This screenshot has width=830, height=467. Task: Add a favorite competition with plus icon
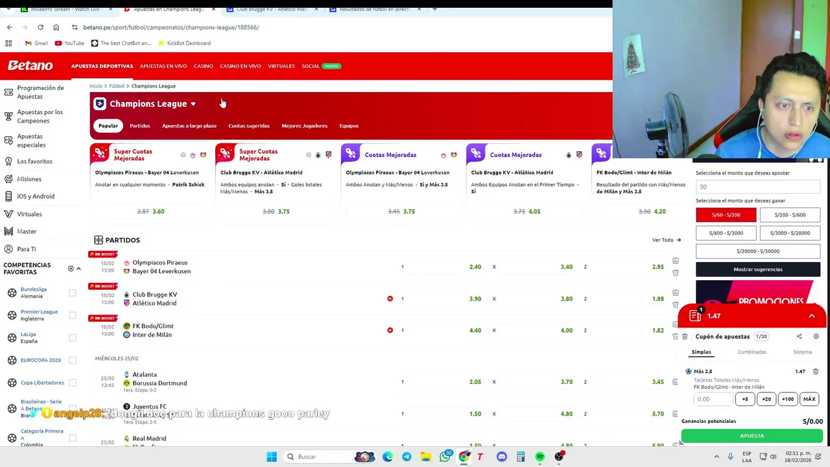(x=71, y=269)
